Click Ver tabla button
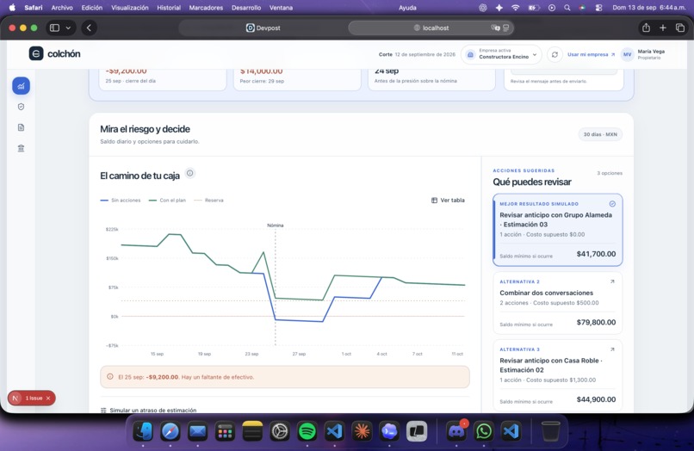The width and height of the screenshot is (694, 451). click(448, 200)
